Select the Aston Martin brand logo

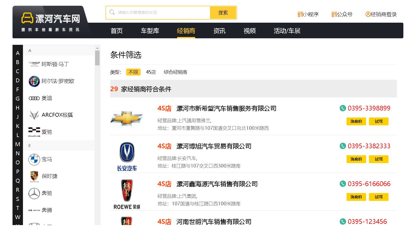click(x=34, y=64)
